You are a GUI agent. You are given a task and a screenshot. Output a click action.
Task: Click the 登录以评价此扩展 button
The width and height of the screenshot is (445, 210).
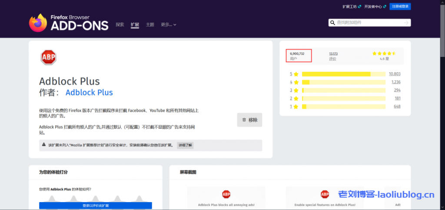pyautogui.click(x=95, y=206)
